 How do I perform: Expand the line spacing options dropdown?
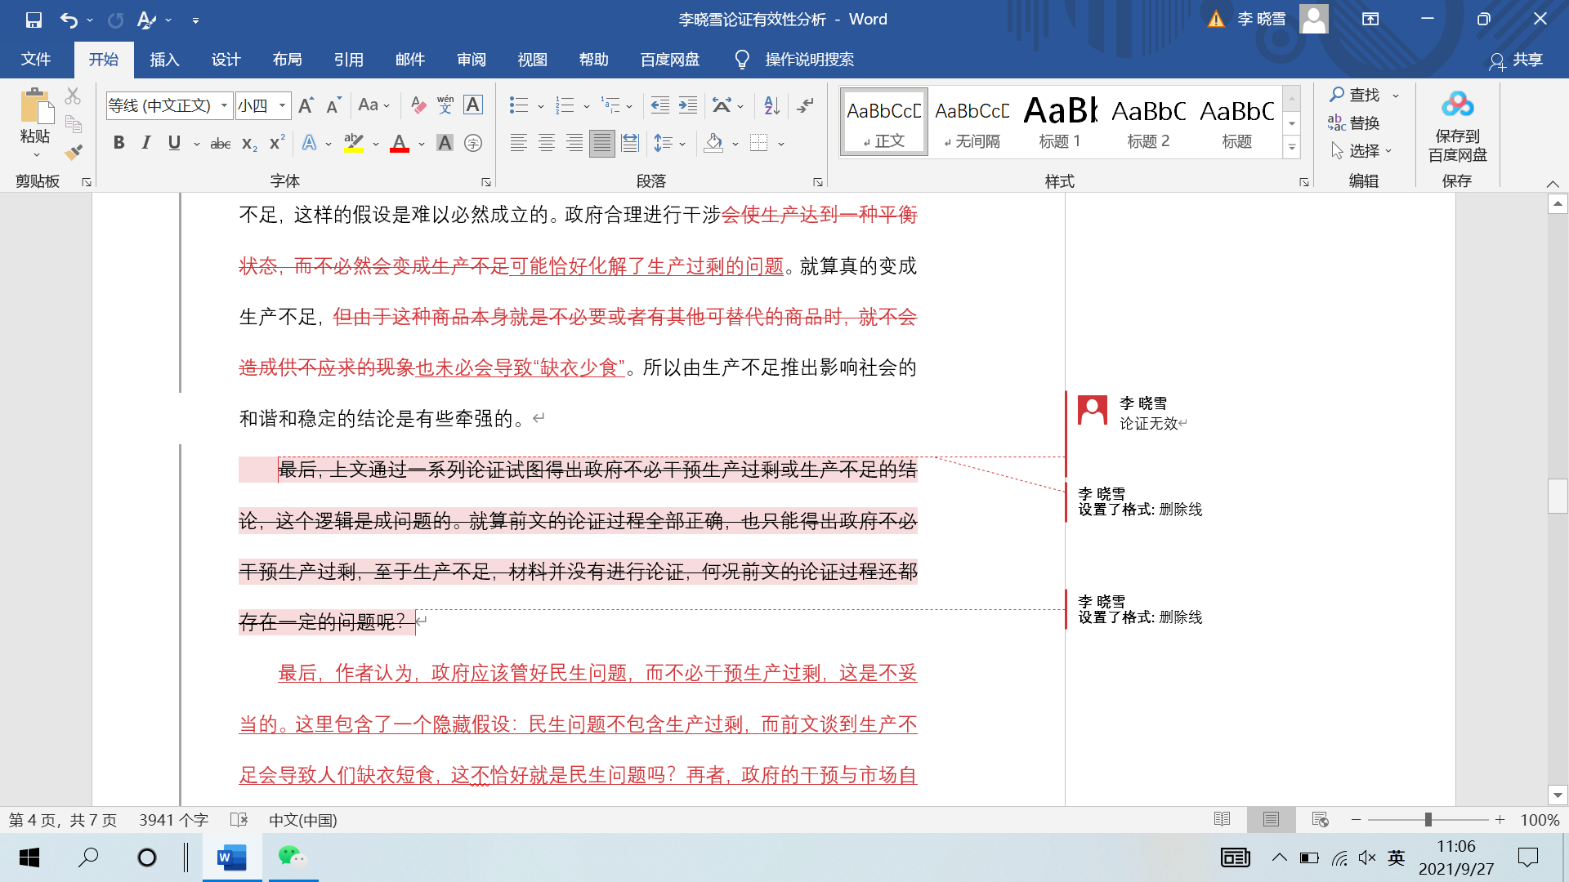(684, 142)
